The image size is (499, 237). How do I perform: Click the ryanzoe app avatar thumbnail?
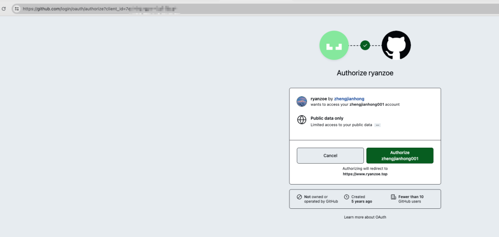302,102
